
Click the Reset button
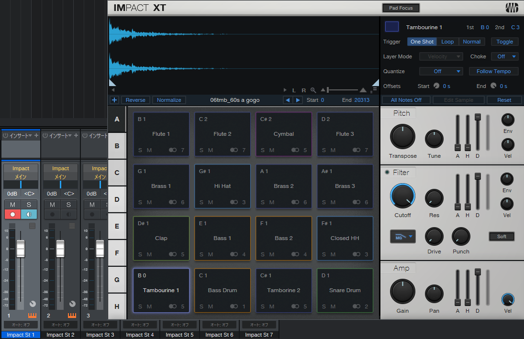tap(504, 100)
